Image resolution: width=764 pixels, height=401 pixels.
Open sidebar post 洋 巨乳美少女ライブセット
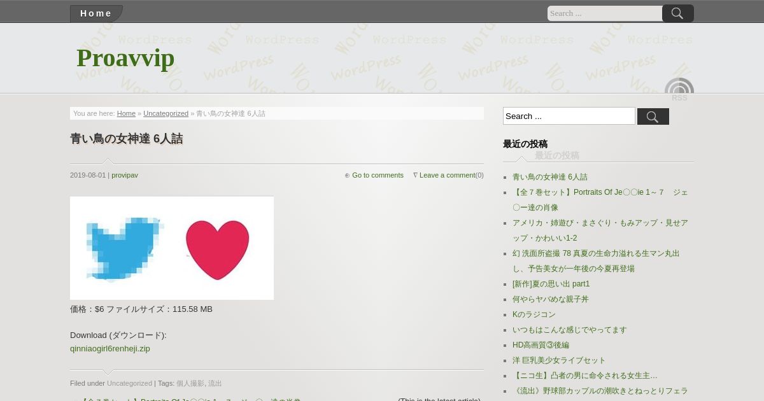pos(559,360)
